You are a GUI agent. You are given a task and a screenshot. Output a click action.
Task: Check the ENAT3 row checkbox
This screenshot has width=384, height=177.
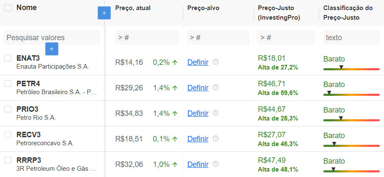8,58
